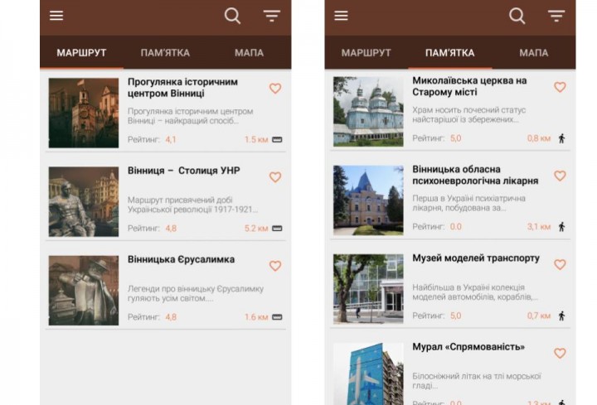Favorite Миколаївська церква на Старому місті
Viewport: 597px width, 405px height.
(x=560, y=87)
